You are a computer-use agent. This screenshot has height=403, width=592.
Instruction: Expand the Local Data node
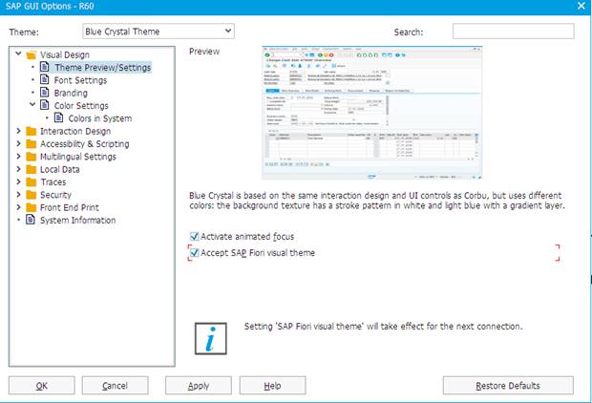[18, 169]
